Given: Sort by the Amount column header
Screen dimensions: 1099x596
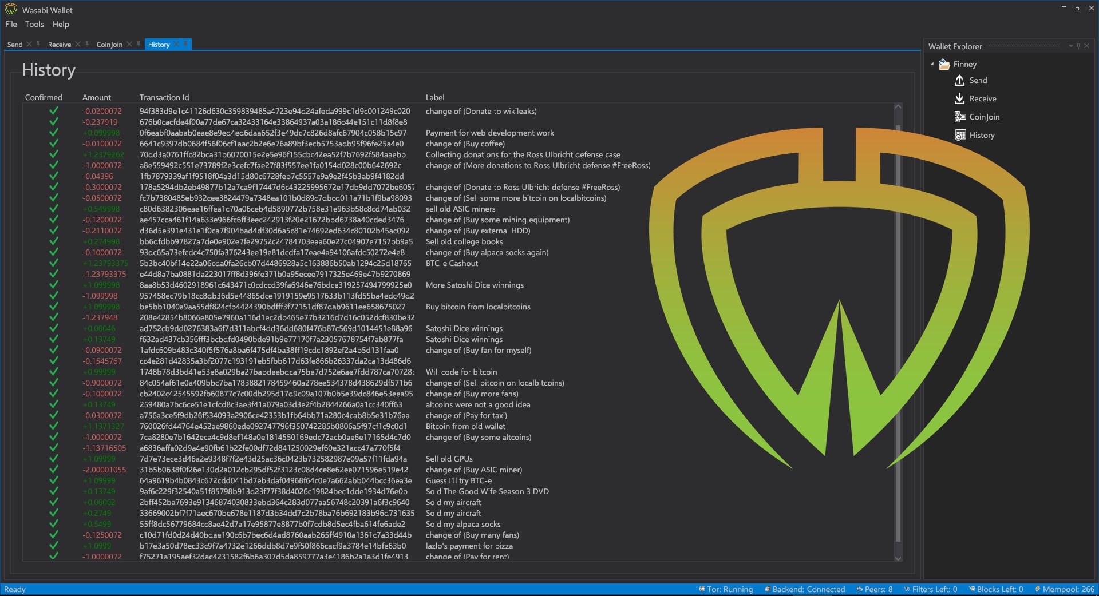Looking at the screenshot, I should click(97, 97).
